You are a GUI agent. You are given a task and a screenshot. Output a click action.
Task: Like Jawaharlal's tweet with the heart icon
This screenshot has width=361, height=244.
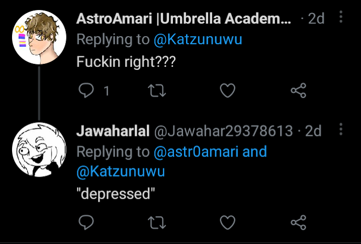click(x=228, y=222)
